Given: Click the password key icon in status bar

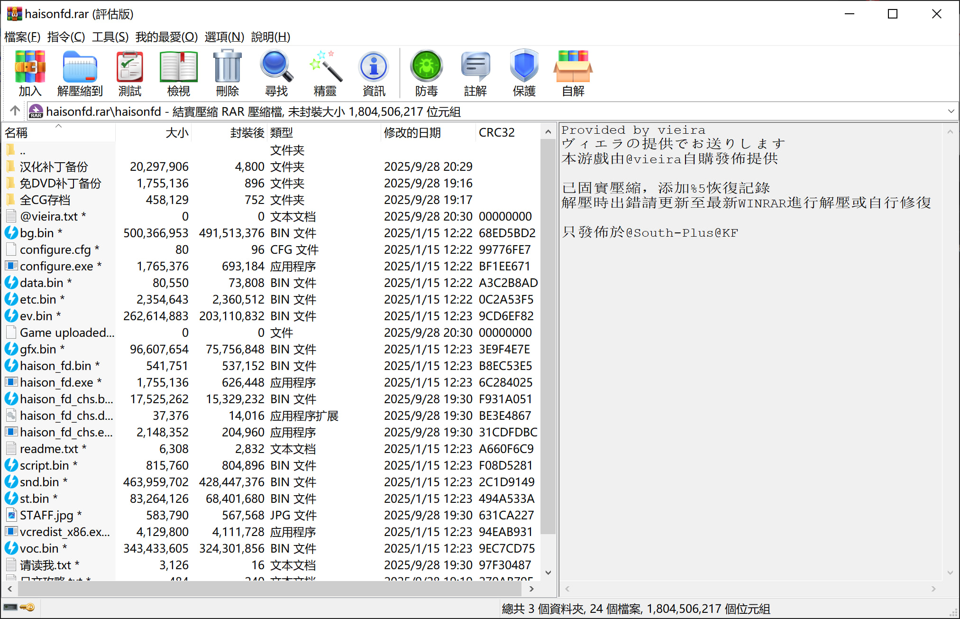Looking at the screenshot, I should (27, 608).
